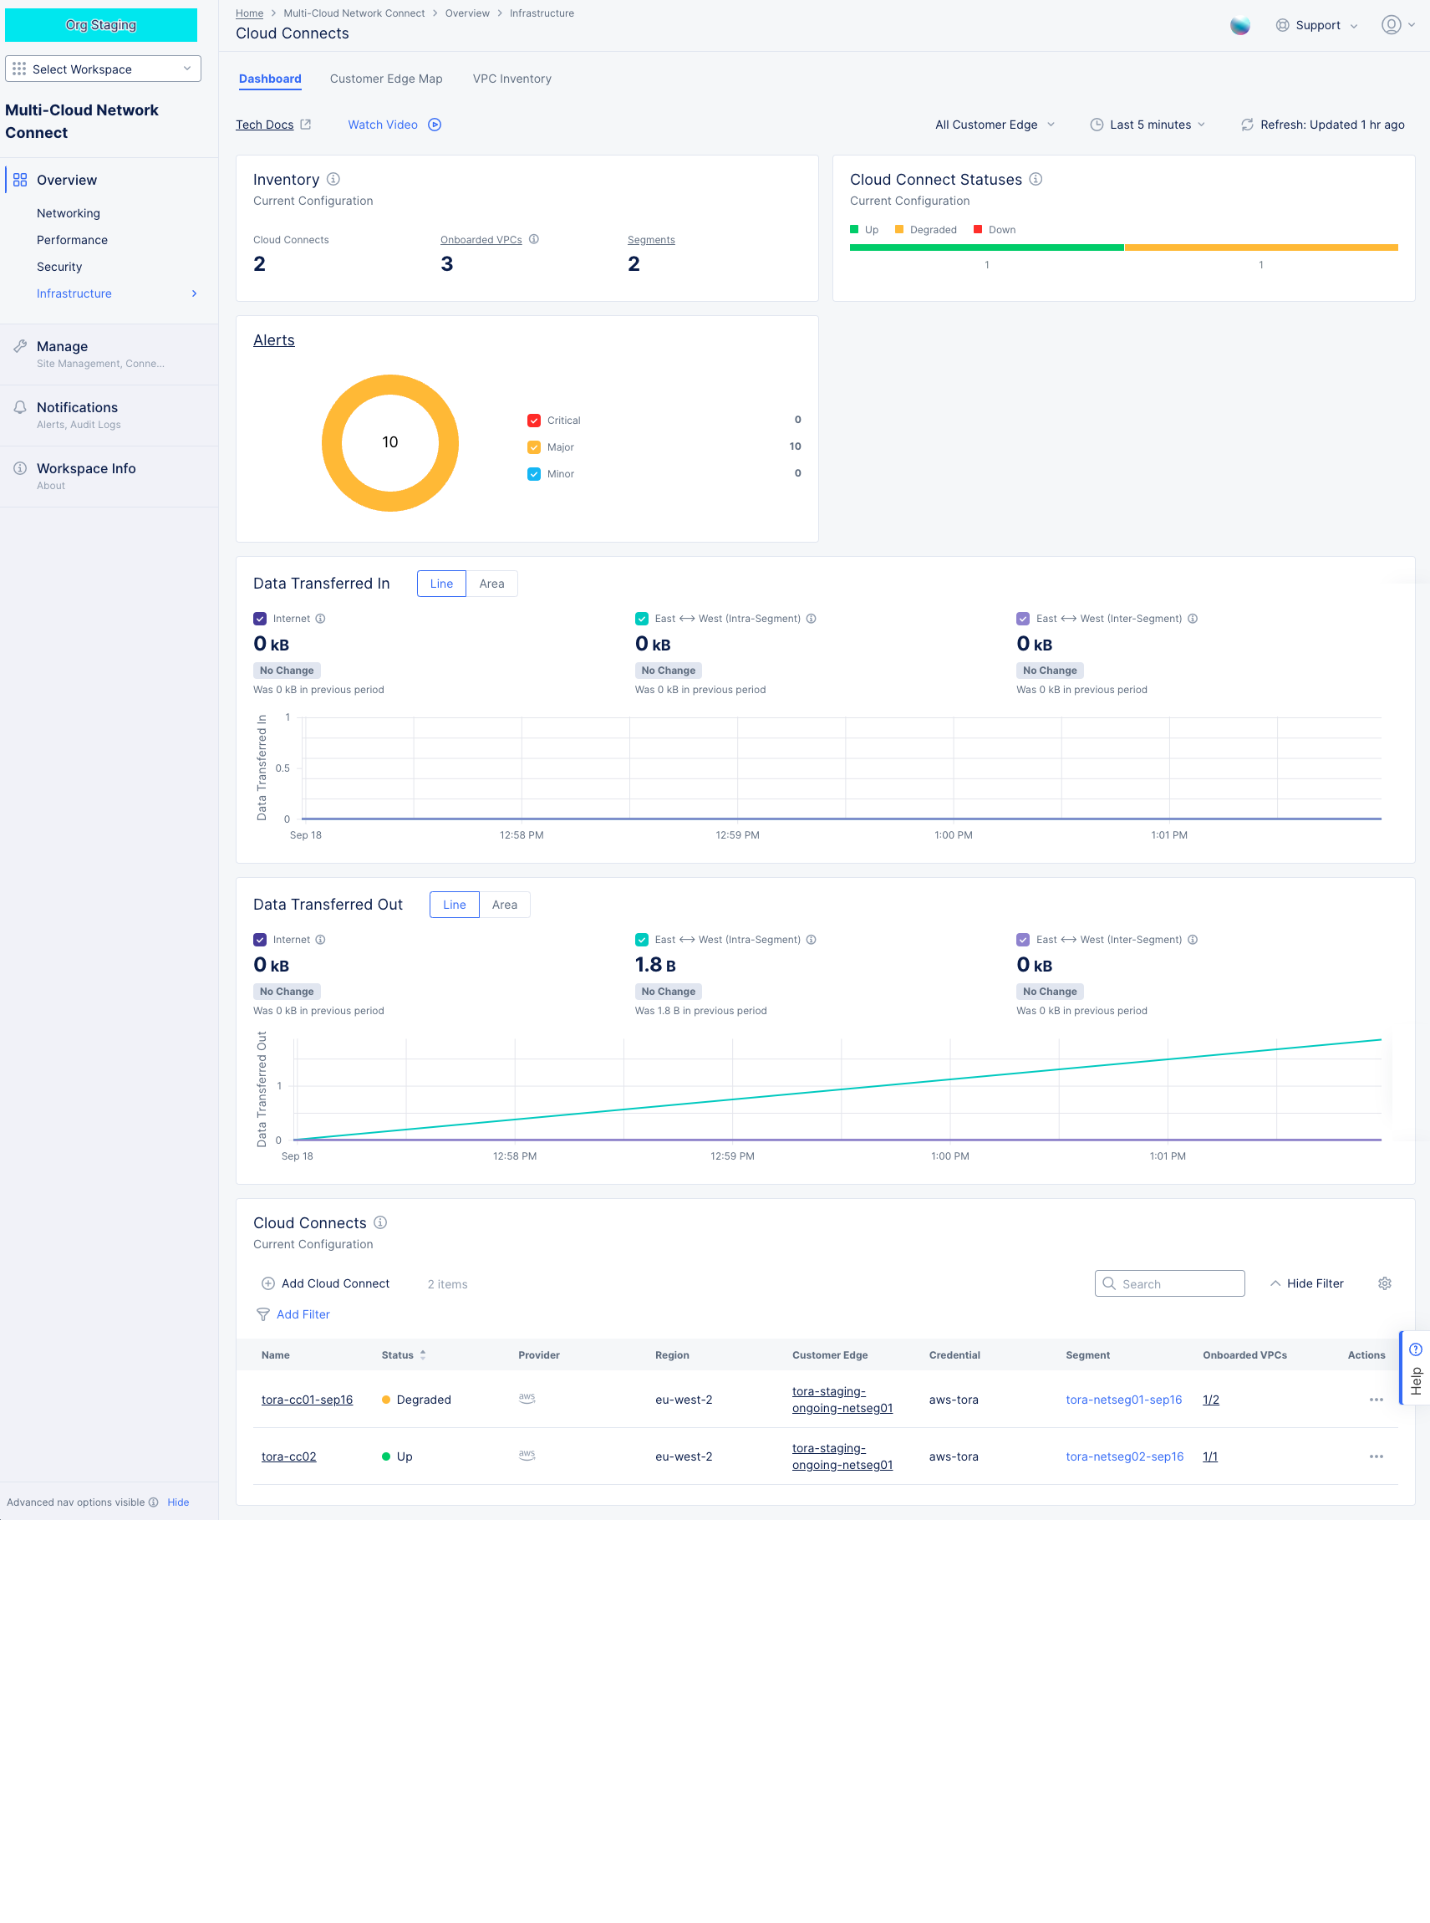
Task: Click the Degraded section of the status bar
Action: point(1260,247)
